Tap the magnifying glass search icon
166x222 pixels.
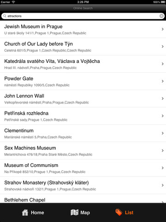pos(5,16)
